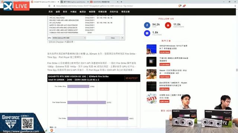Open the popular article link mentioning Intel
This screenshot has height=133, width=238.
[x=174, y=59]
